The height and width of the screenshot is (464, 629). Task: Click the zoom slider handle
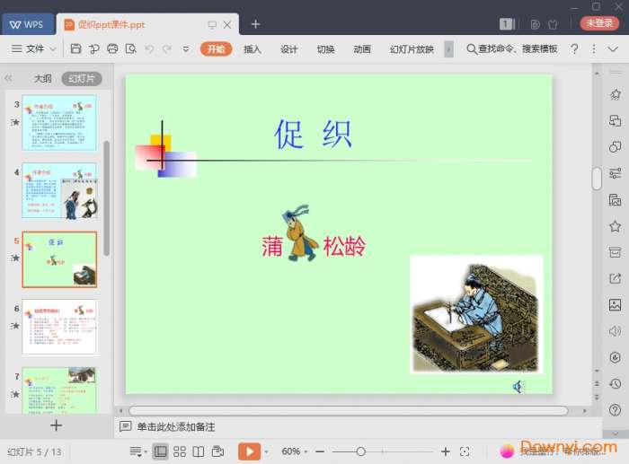360,451
